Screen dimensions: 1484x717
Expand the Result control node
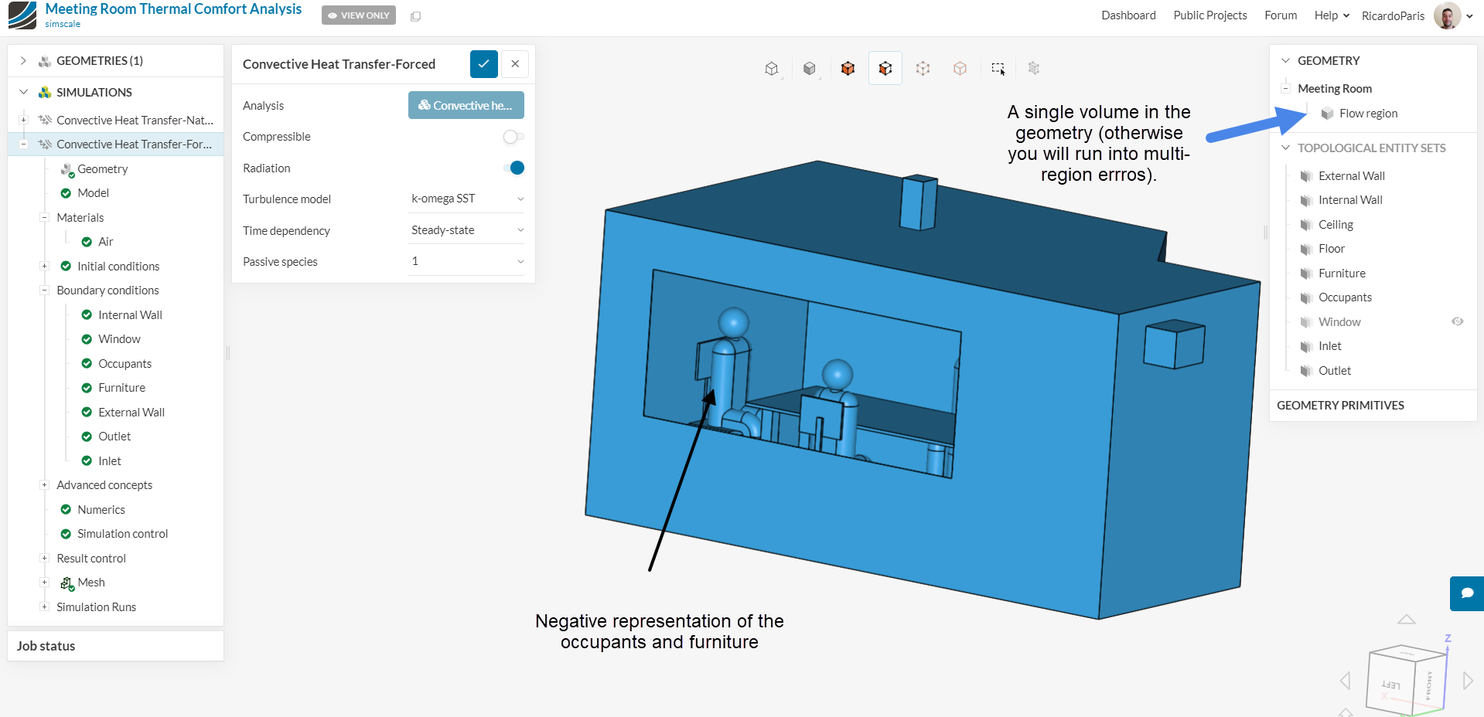[x=45, y=559]
